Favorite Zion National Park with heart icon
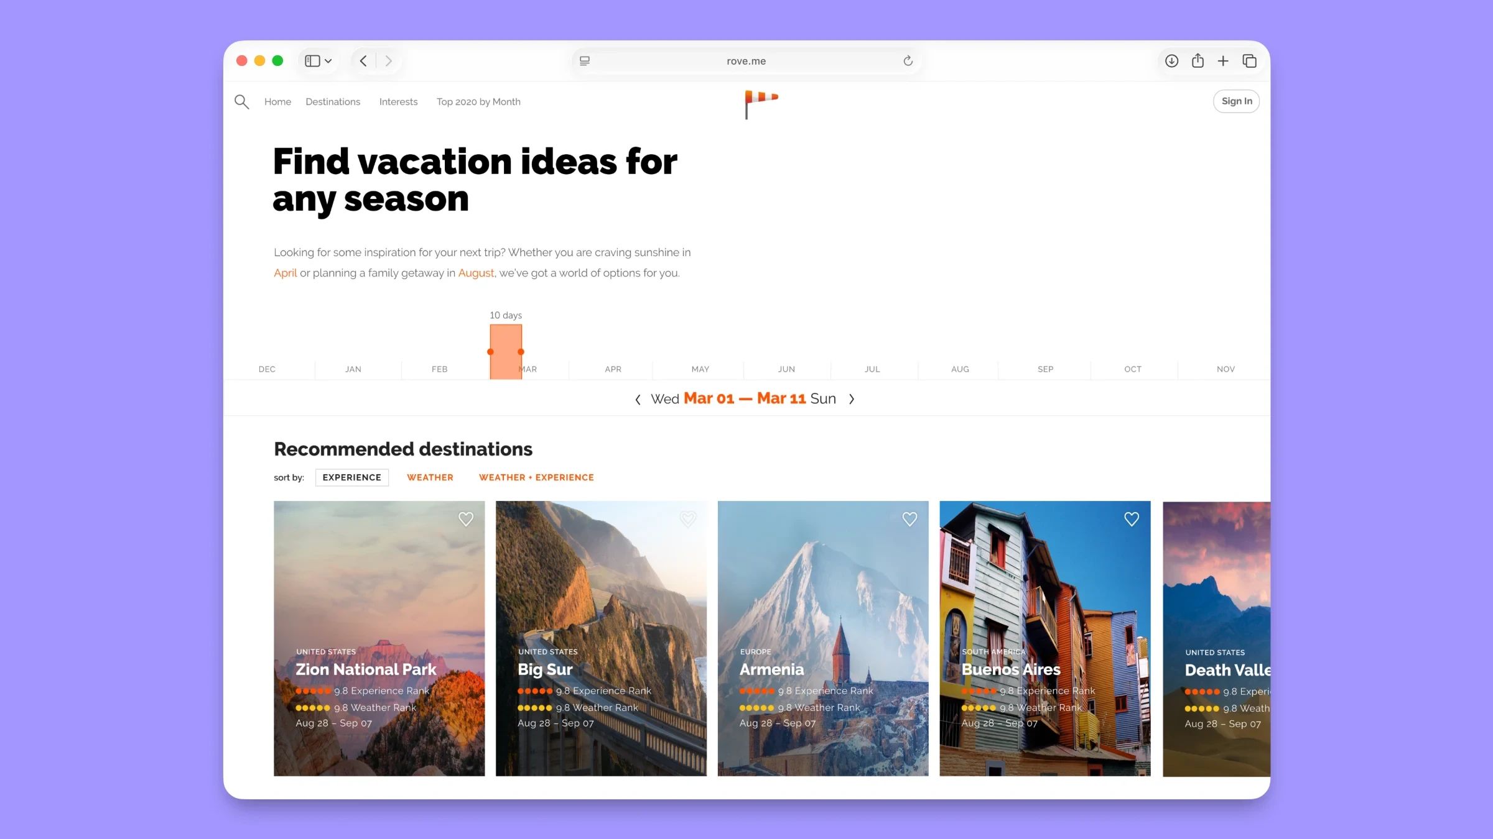This screenshot has height=839, width=1493. click(466, 519)
